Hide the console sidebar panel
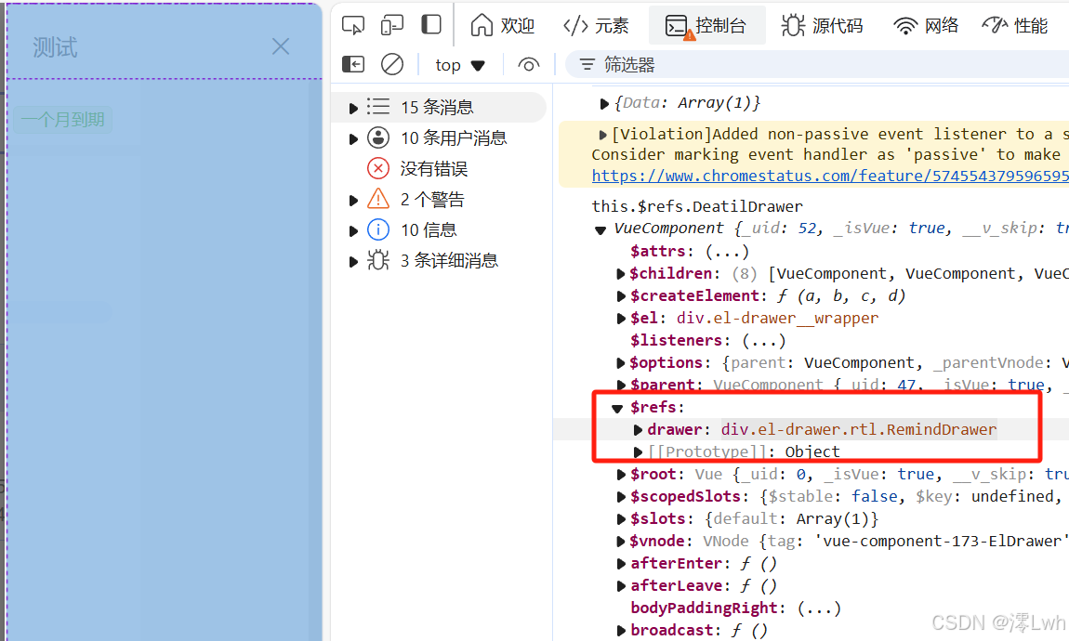This screenshot has height=641, width=1069. pos(353,64)
